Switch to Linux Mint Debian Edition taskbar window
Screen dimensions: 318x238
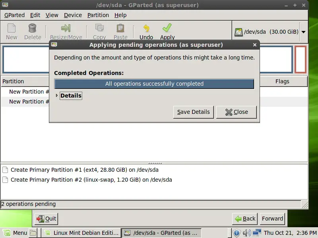pos(81,233)
